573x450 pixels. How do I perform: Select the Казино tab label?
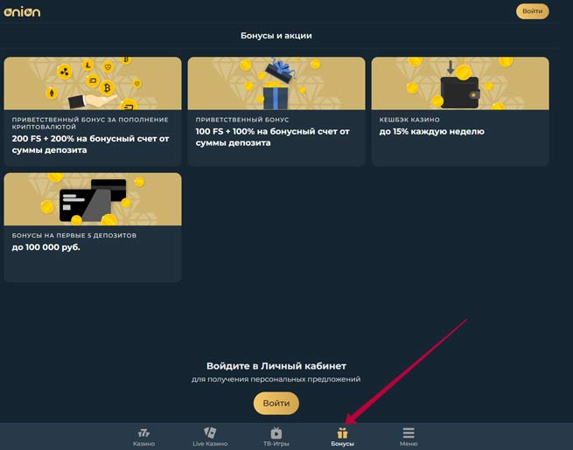[143, 444]
